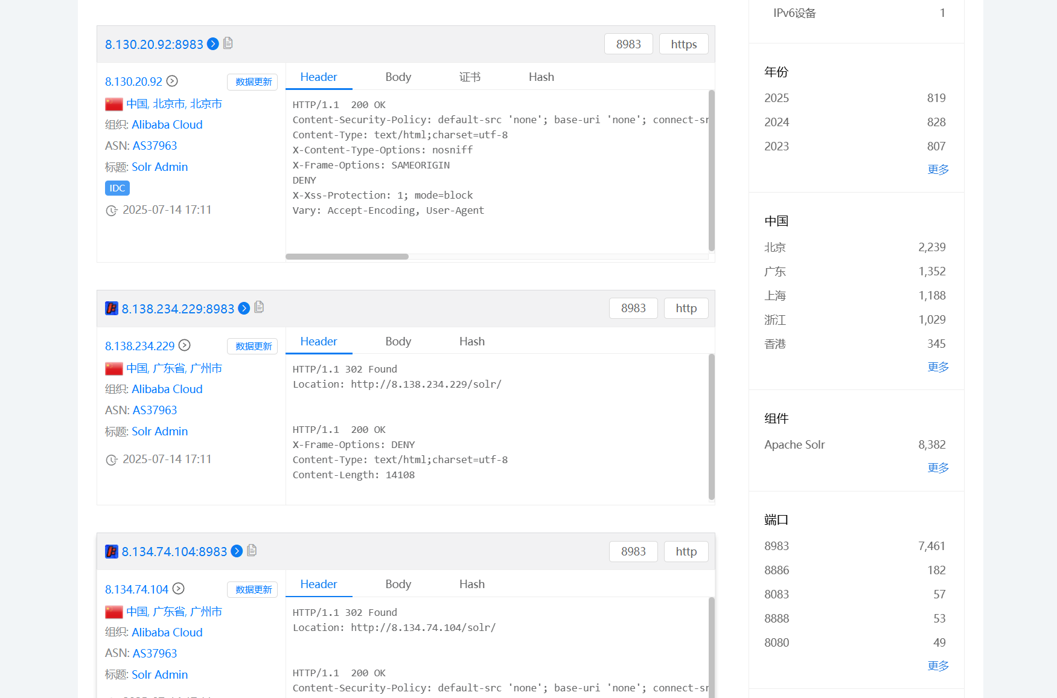Copy icon next to 8.130.20.92:8983
This screenshot has width=1057, height=698.
click(228, 43)
